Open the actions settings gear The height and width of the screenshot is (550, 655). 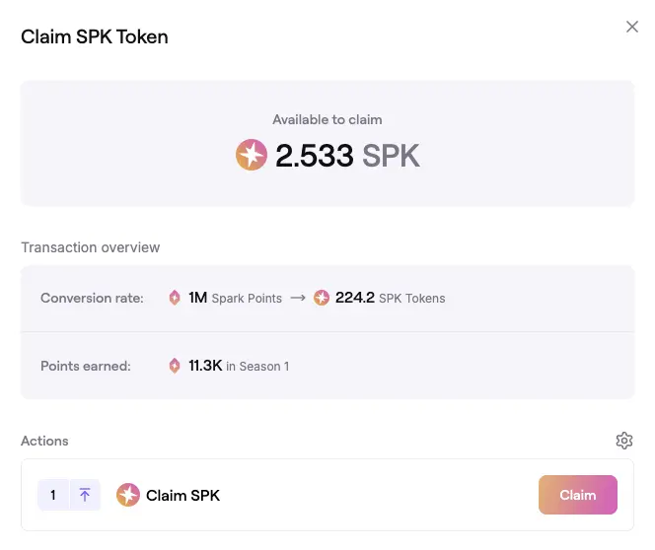coord(624,441)
